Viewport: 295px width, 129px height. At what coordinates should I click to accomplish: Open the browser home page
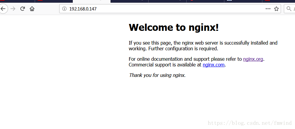pyautogui.click(x=32, y=9)
